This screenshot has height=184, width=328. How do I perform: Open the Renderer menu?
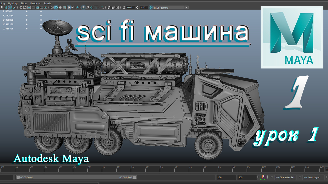point(35,3)
